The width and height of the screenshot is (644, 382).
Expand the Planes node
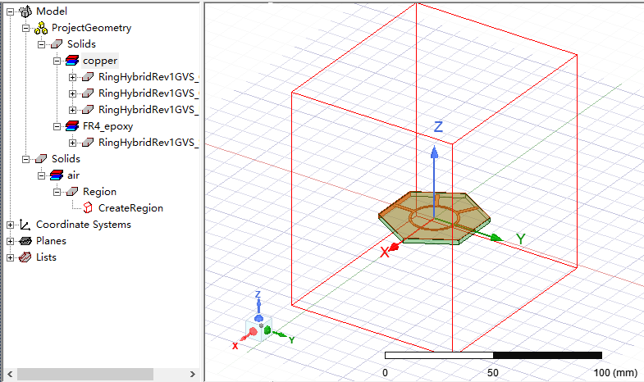[11, 241]
